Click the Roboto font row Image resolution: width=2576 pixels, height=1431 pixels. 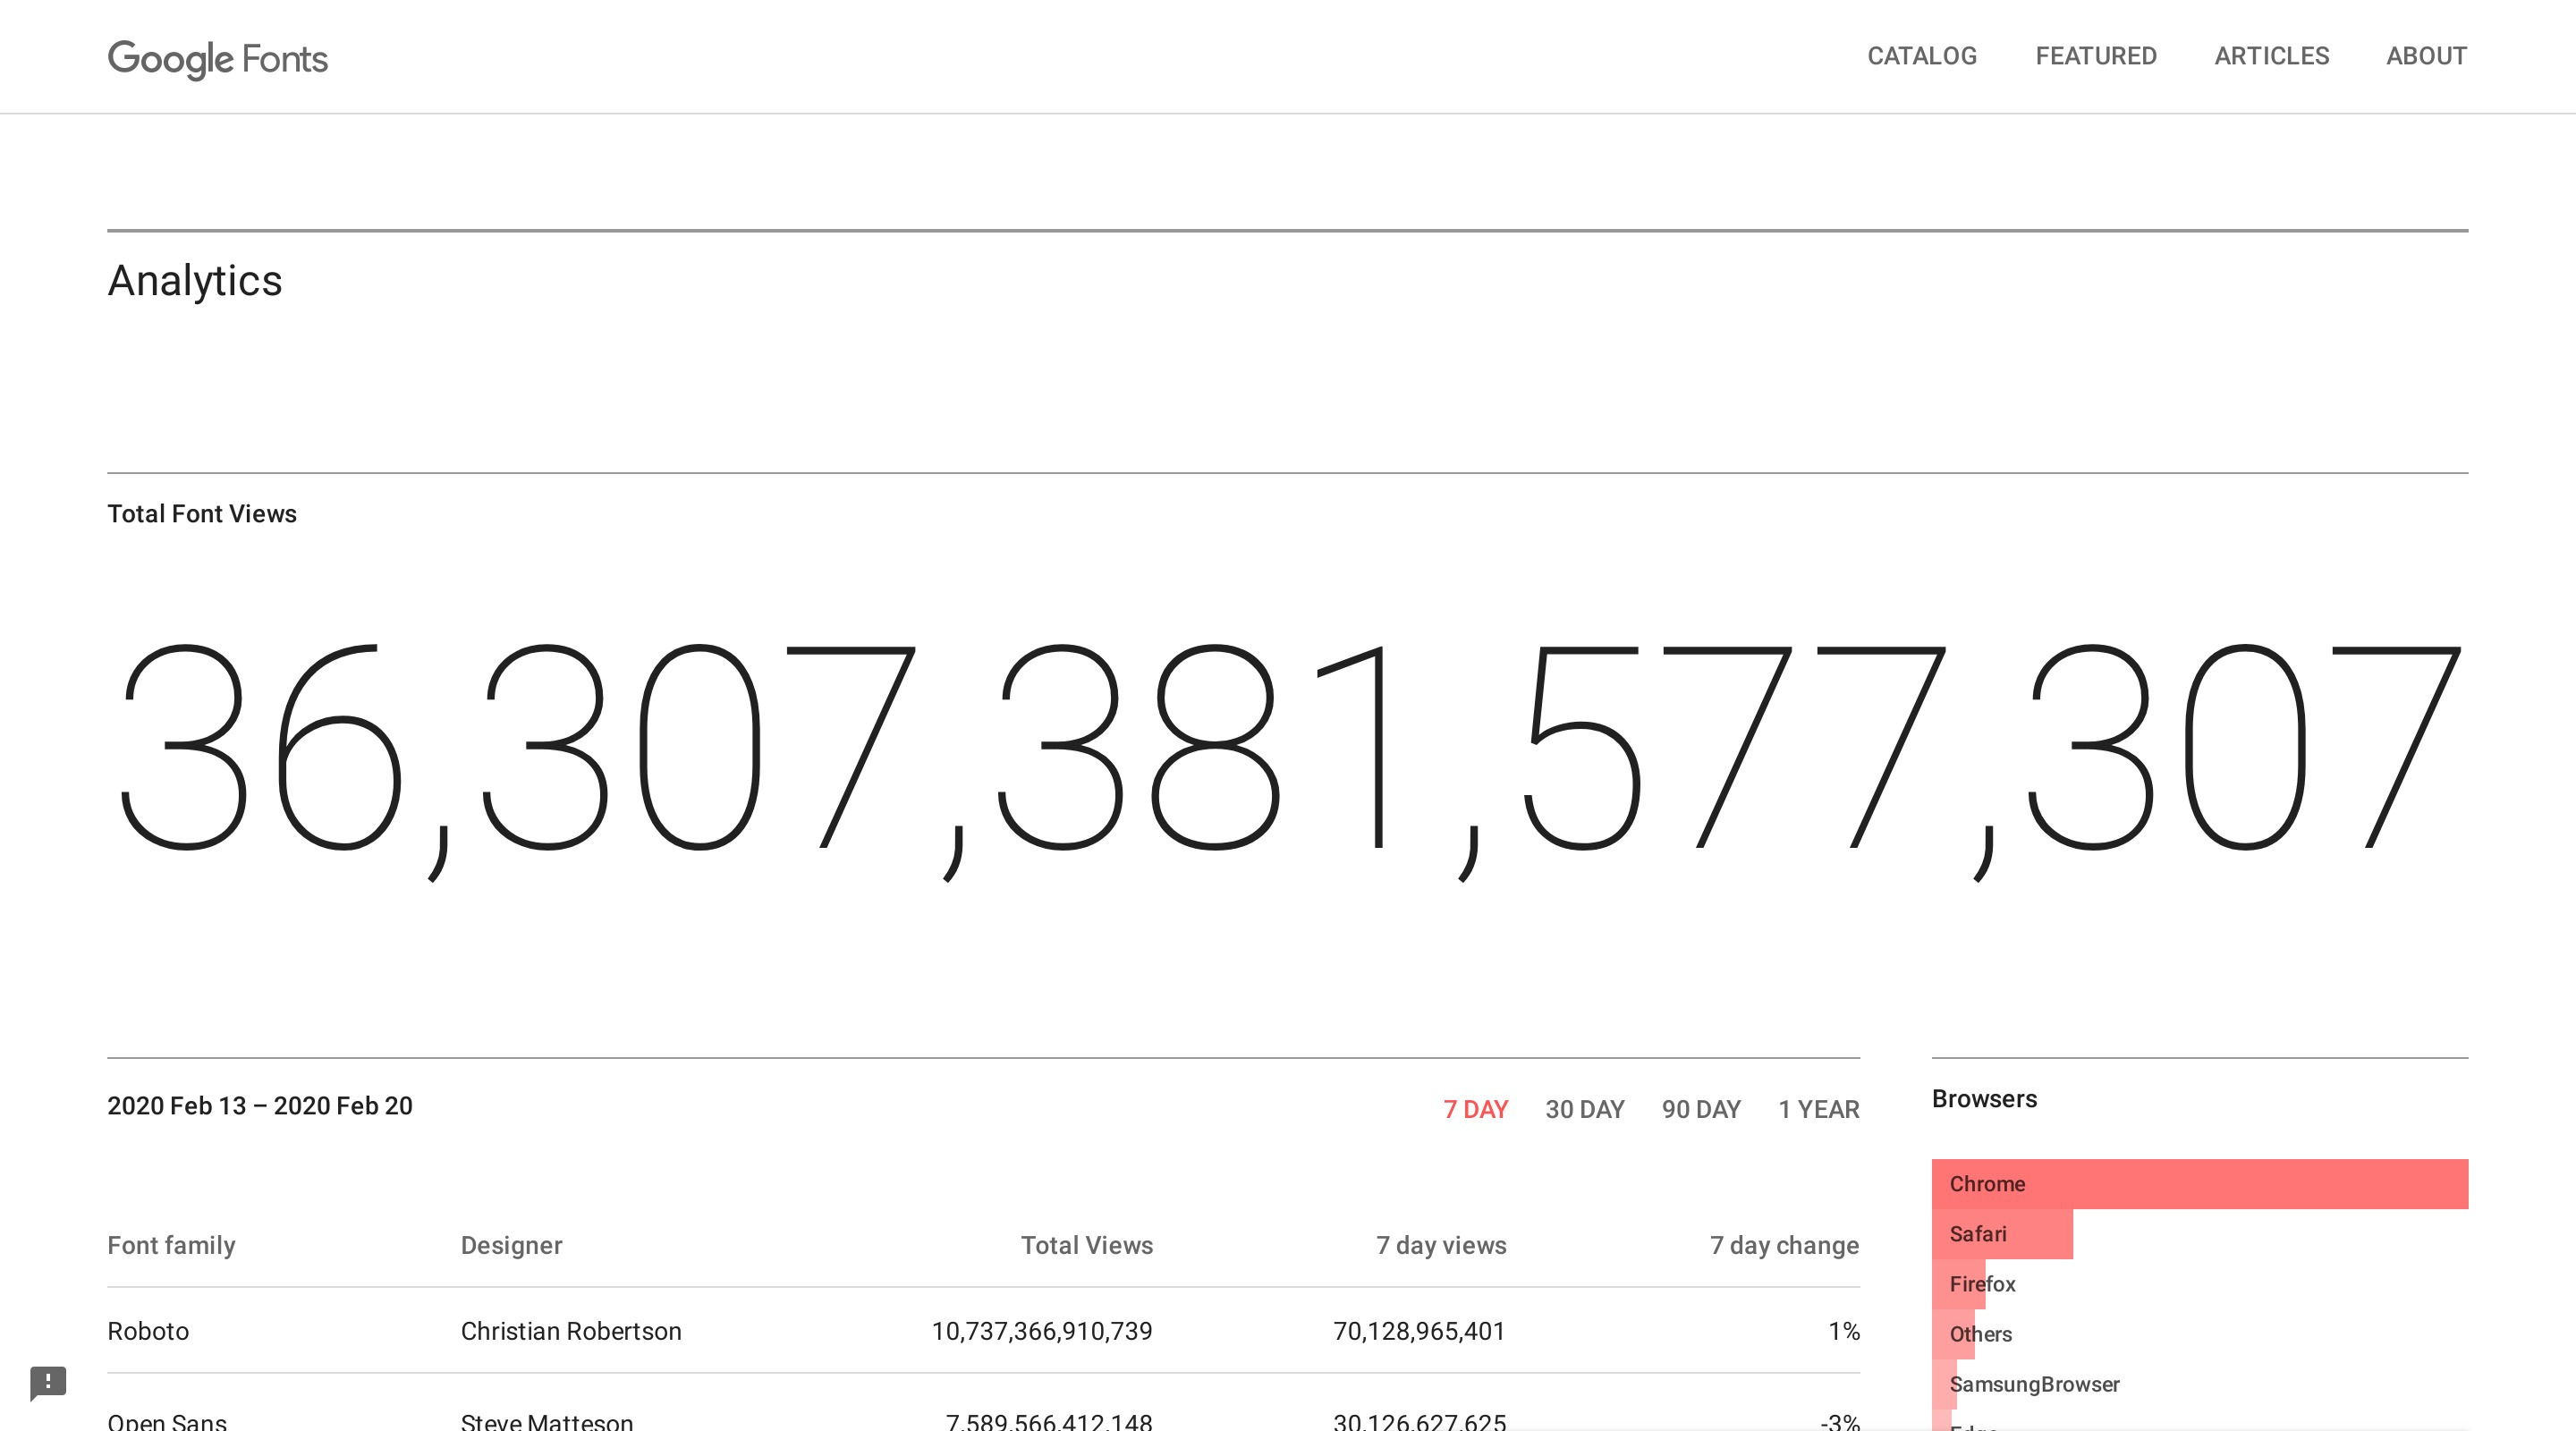tap(148, 1331)
